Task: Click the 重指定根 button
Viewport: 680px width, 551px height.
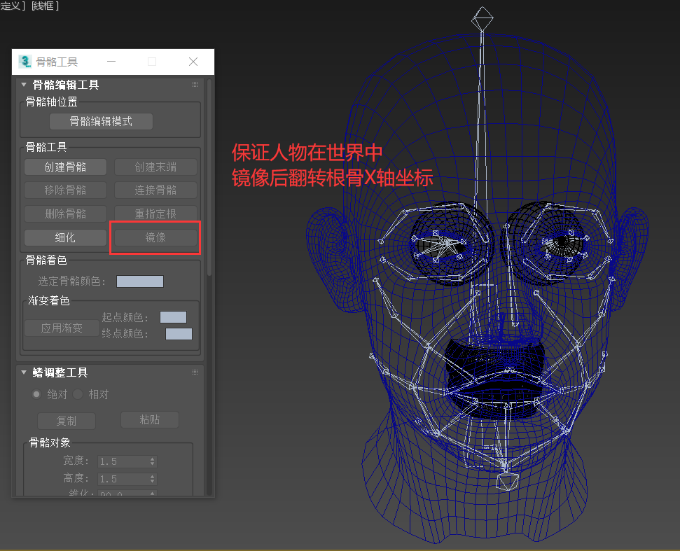Action: [x=155, y=214]
